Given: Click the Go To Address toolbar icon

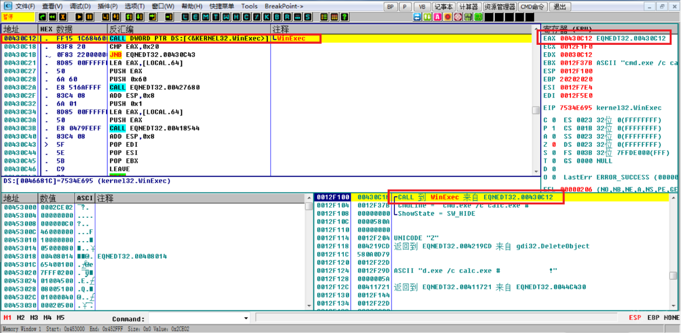Looking at the screenshot, I should [169, 17].
